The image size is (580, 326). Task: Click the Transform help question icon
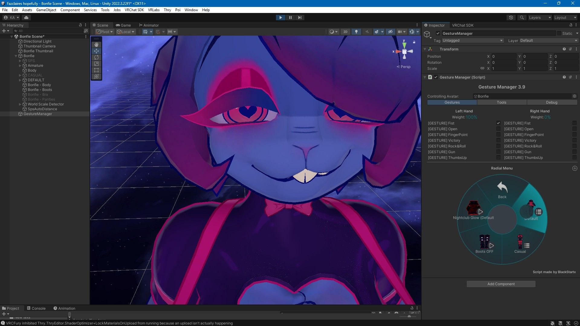pos(564,49)
